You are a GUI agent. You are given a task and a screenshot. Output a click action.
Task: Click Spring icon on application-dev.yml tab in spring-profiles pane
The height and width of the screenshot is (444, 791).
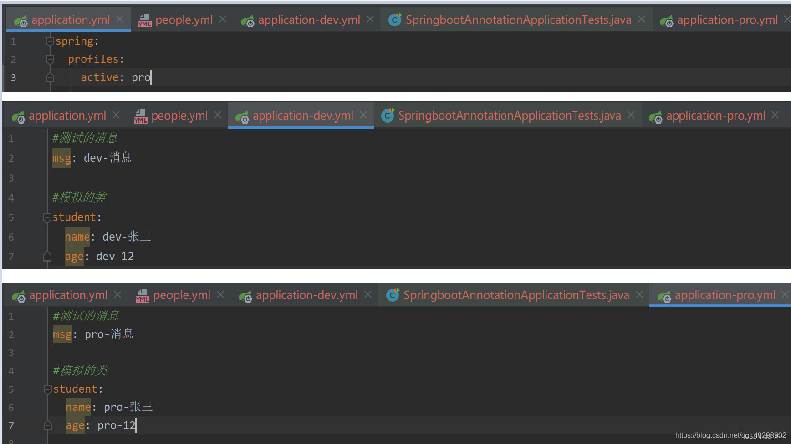pyautogui.click(x=247, y=21)
